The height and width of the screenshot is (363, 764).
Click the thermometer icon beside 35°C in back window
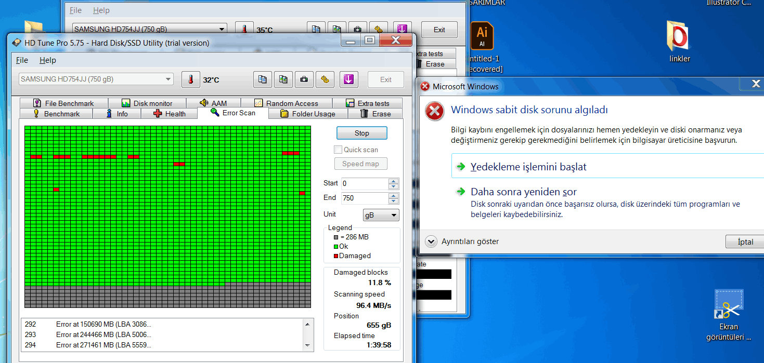tap(244, 30)
